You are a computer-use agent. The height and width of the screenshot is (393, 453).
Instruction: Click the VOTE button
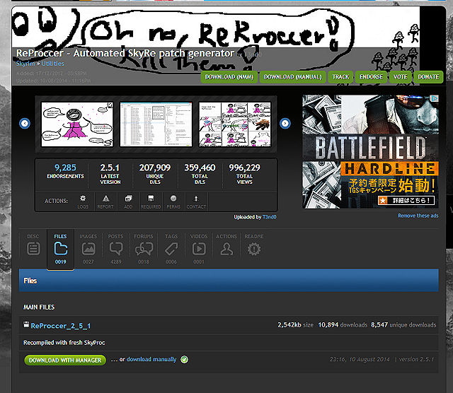[400, 77]
